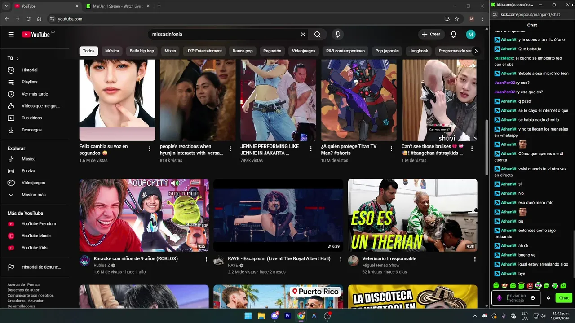The width and height of the screenshot is (575, 323).
Task: Open the account avatar menu on YouTube
Action: 470,35
